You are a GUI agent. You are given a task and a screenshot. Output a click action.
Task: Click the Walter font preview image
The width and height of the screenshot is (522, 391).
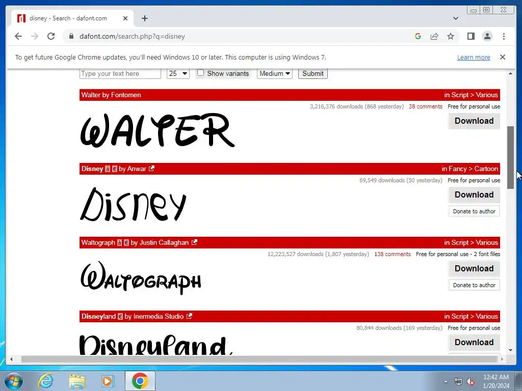click(158, 130)
